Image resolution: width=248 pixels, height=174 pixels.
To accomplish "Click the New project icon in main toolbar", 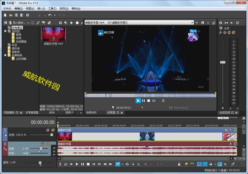I will [5, 15].
